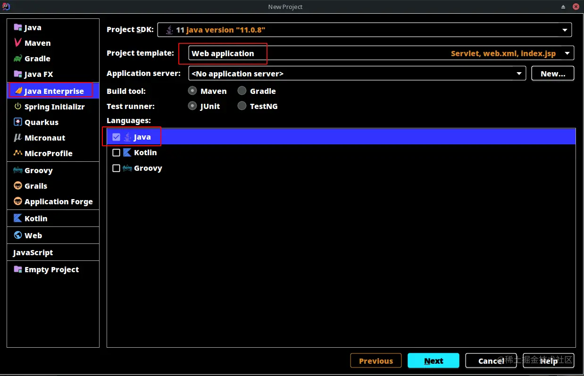Click the window menu arrow in title bar
The height and width of the screenshot is (376, 584).
pos(563,7)
